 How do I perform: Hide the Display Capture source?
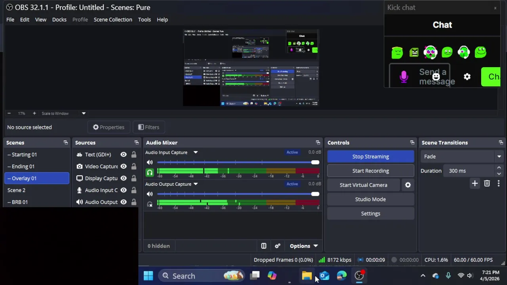click(124, 178)
